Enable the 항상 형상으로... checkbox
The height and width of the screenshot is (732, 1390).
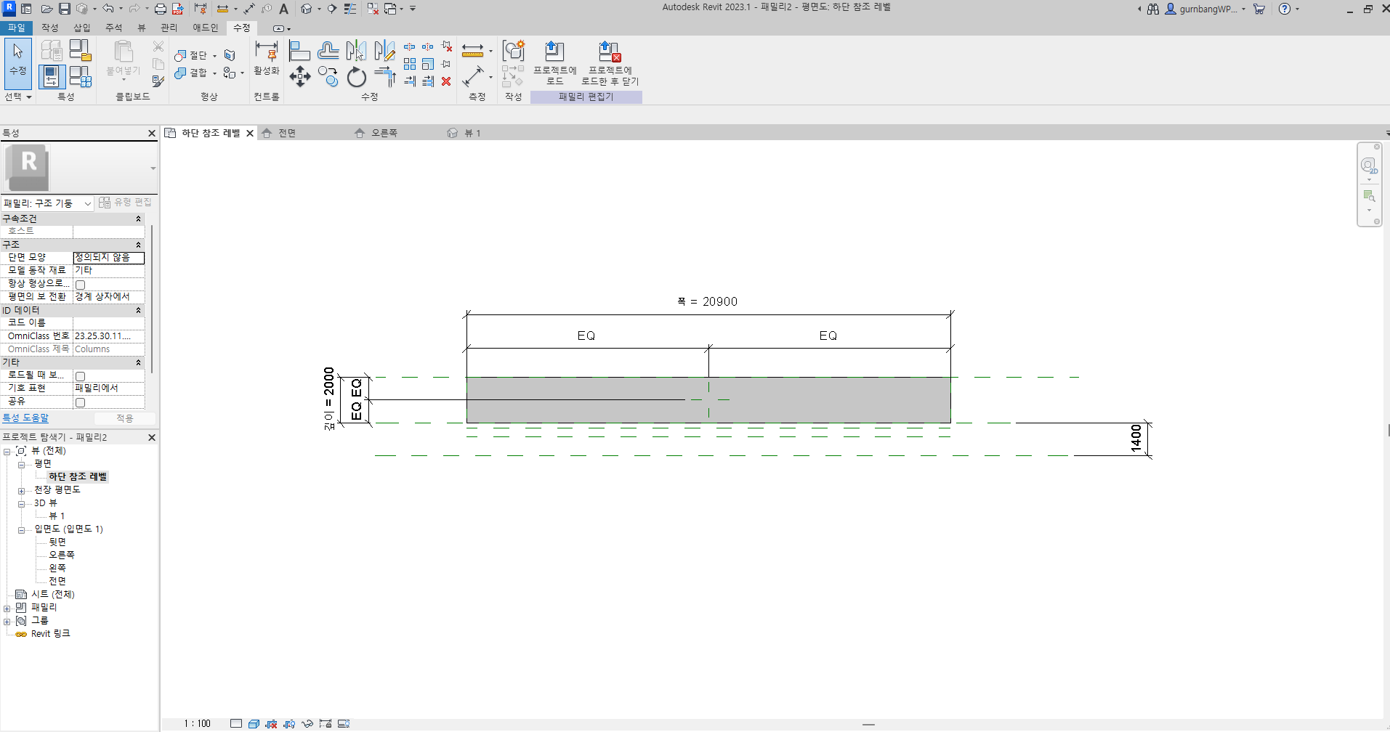[81, 285]
